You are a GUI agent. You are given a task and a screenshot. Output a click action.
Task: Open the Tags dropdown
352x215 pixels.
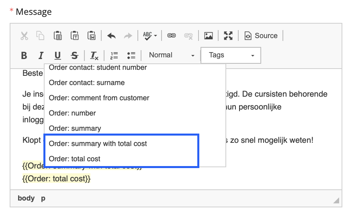(231, 55)
